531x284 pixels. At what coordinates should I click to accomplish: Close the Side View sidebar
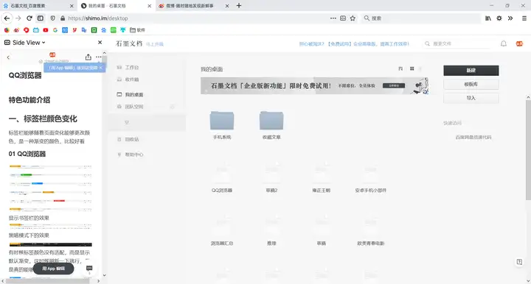click(x=100, y=42)
